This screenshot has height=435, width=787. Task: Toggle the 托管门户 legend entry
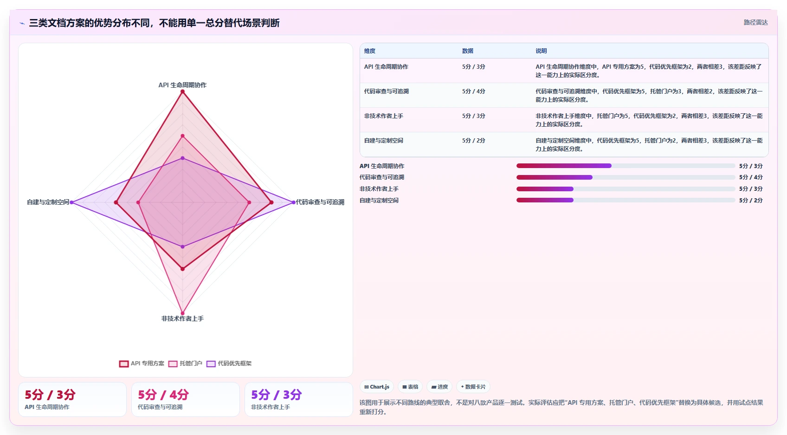point(186,364)
